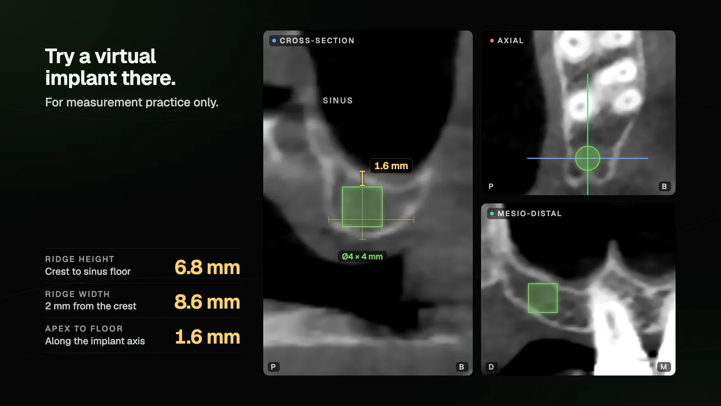The height and width of the screenshot is (406, 721).
Task: Select the P orientation badge in Cross-Section view
Action: tap(273, 367)
